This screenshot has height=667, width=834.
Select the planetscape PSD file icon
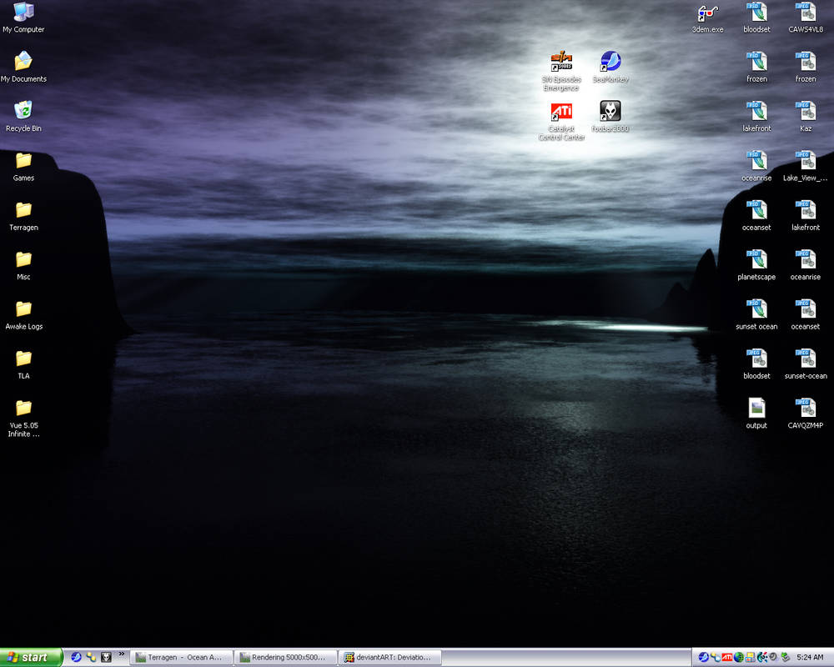pyautogui.click(x=756, y=265)
